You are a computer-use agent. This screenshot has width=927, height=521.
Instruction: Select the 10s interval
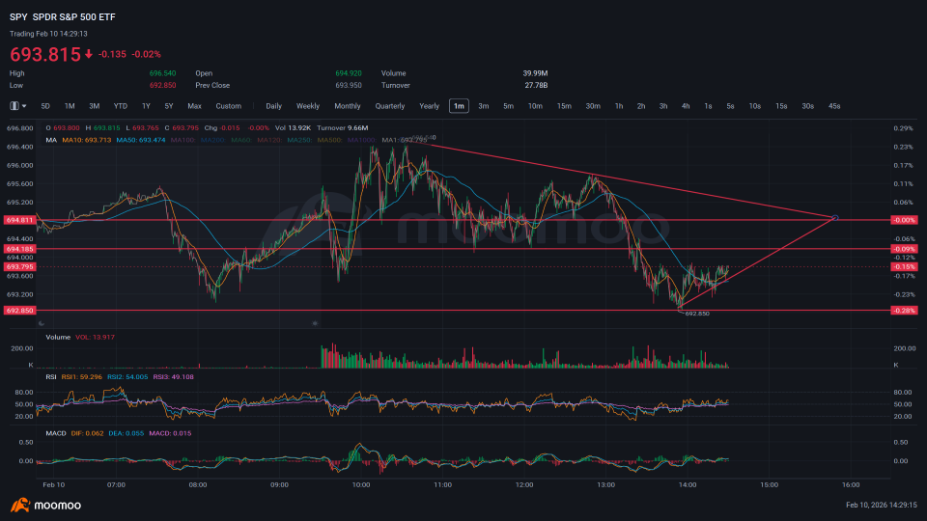[755, 106]
